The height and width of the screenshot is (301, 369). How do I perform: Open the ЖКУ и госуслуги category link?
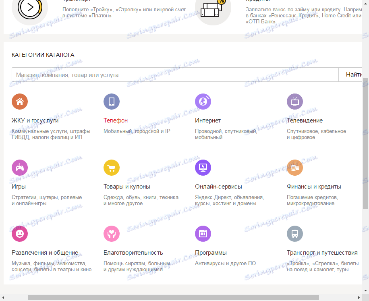pyautogui.click(x=35, y=120)
